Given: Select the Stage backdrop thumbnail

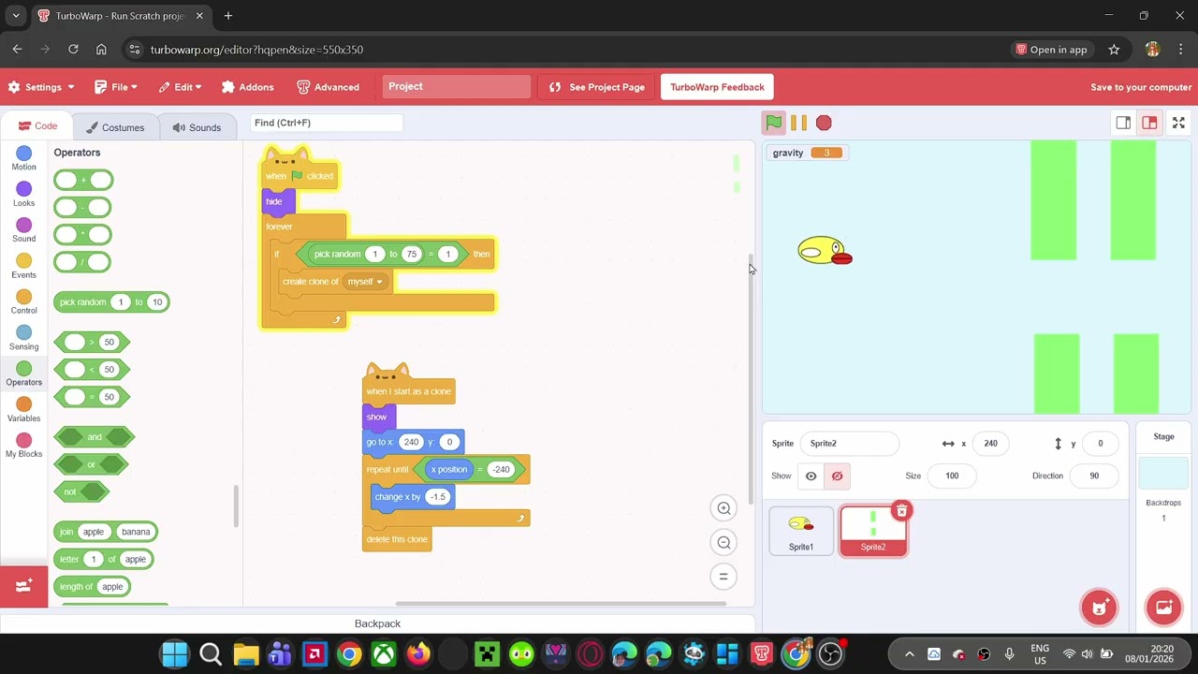Looking at the screenshot, I should 1163,474.
